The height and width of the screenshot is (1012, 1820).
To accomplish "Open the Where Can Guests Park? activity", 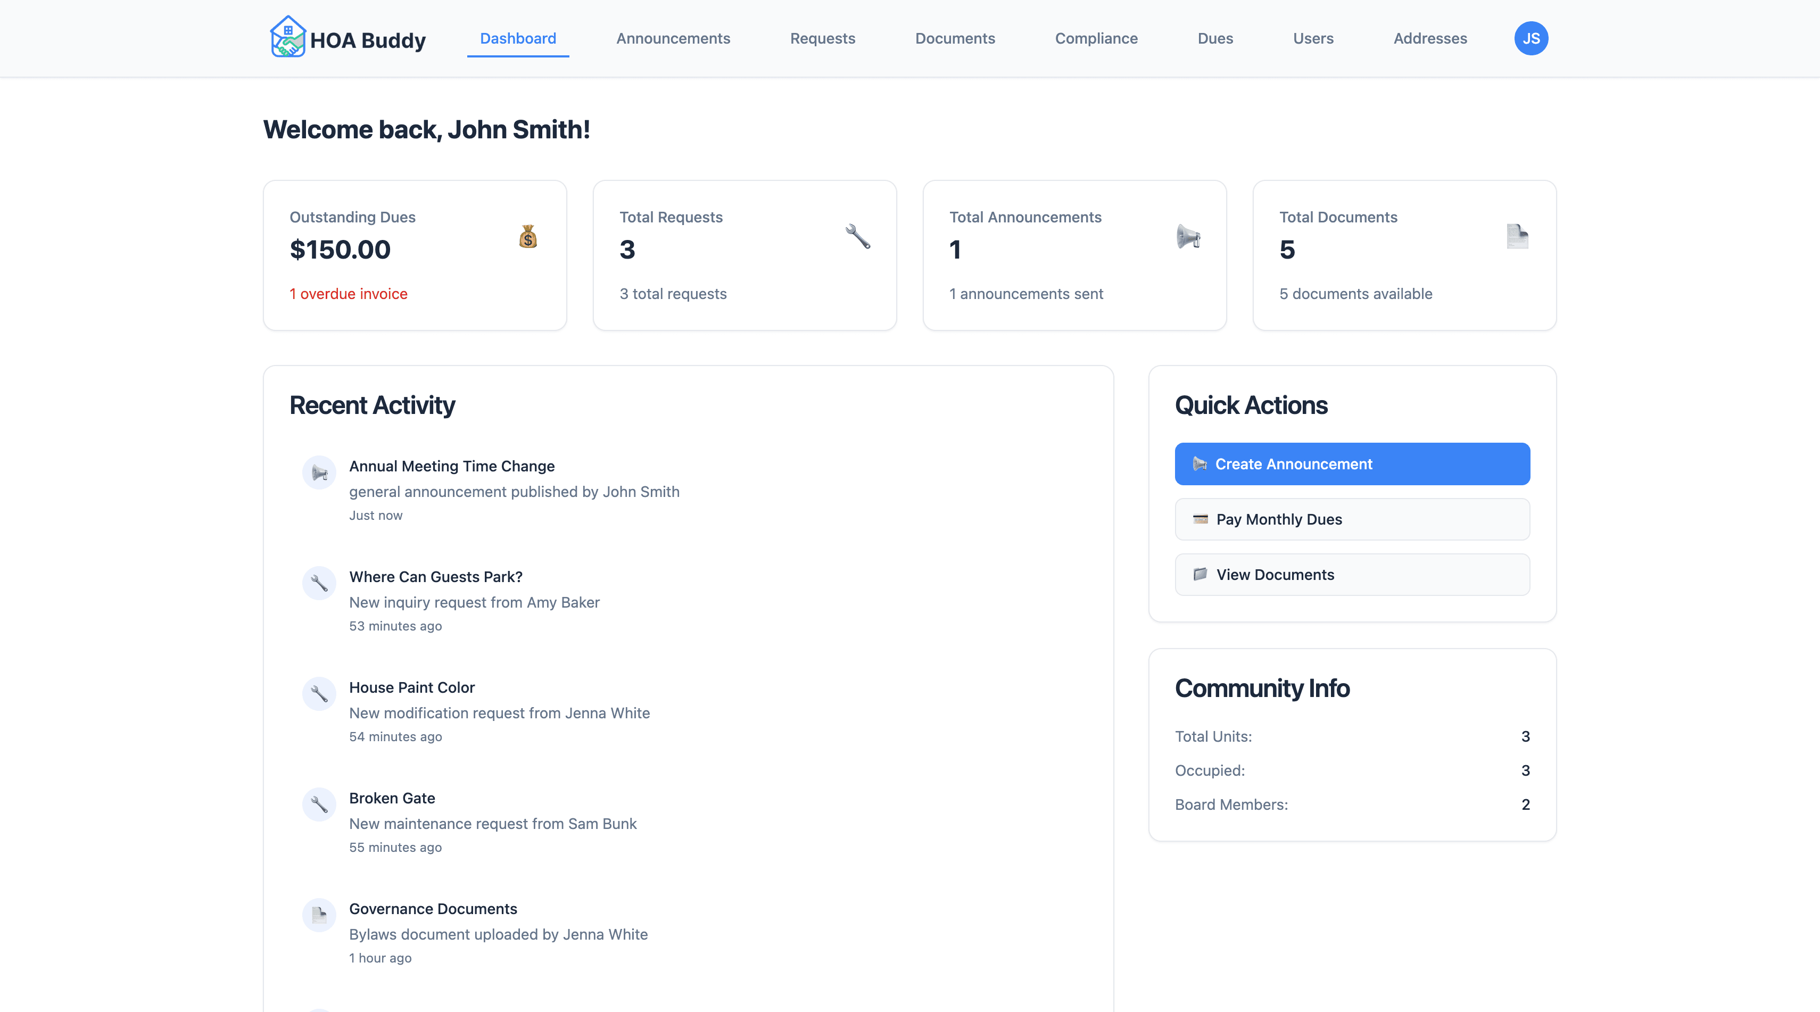I will tap(436, 577).
